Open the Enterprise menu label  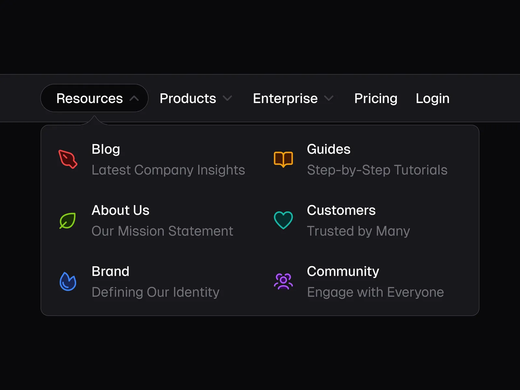click(x=285, y=98)
